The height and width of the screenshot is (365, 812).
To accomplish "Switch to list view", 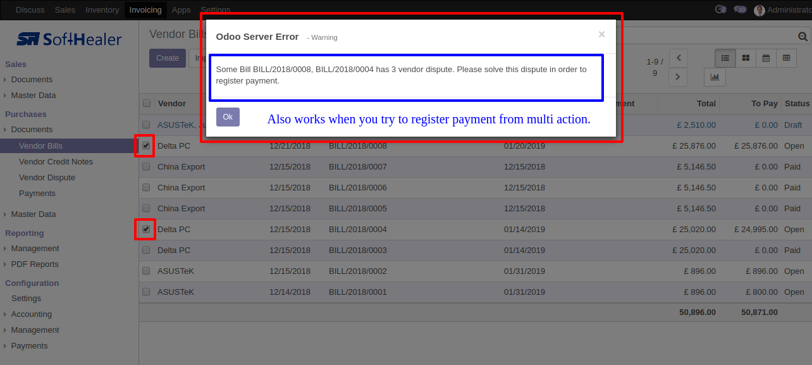I will point(725,58).
